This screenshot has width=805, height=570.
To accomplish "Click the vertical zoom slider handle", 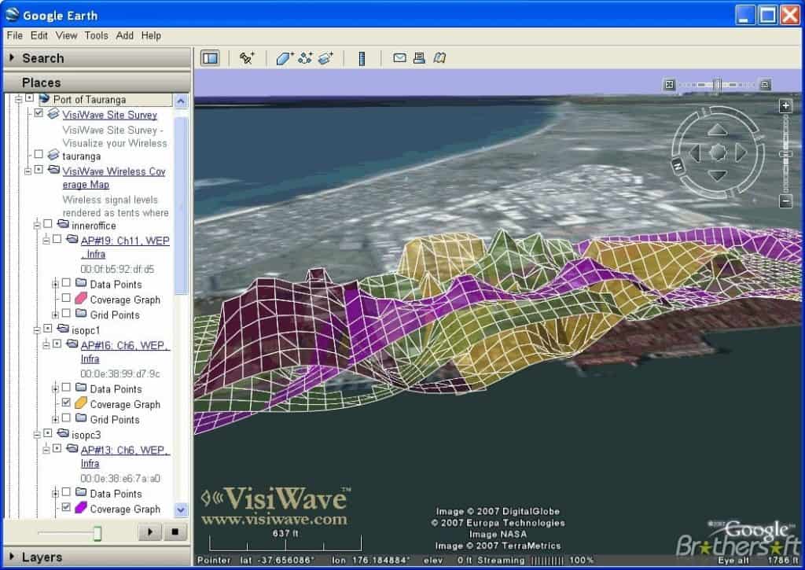I will click(x=785, y=153).
